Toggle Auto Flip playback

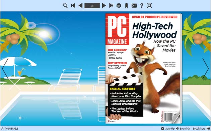(168, 129)
